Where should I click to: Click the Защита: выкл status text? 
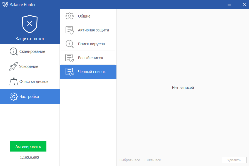(x=29, y=39)
